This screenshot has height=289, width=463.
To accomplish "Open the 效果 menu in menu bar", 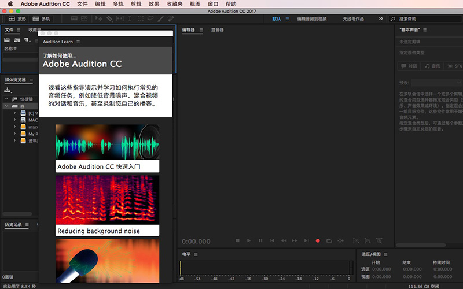I will tap(154, 4).
